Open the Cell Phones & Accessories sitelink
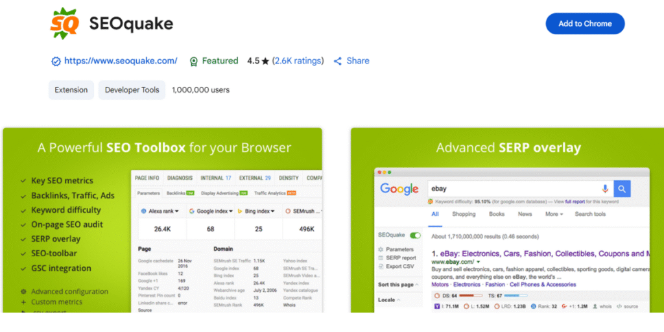Screen dimensions: 664x332 coord(543,285)
